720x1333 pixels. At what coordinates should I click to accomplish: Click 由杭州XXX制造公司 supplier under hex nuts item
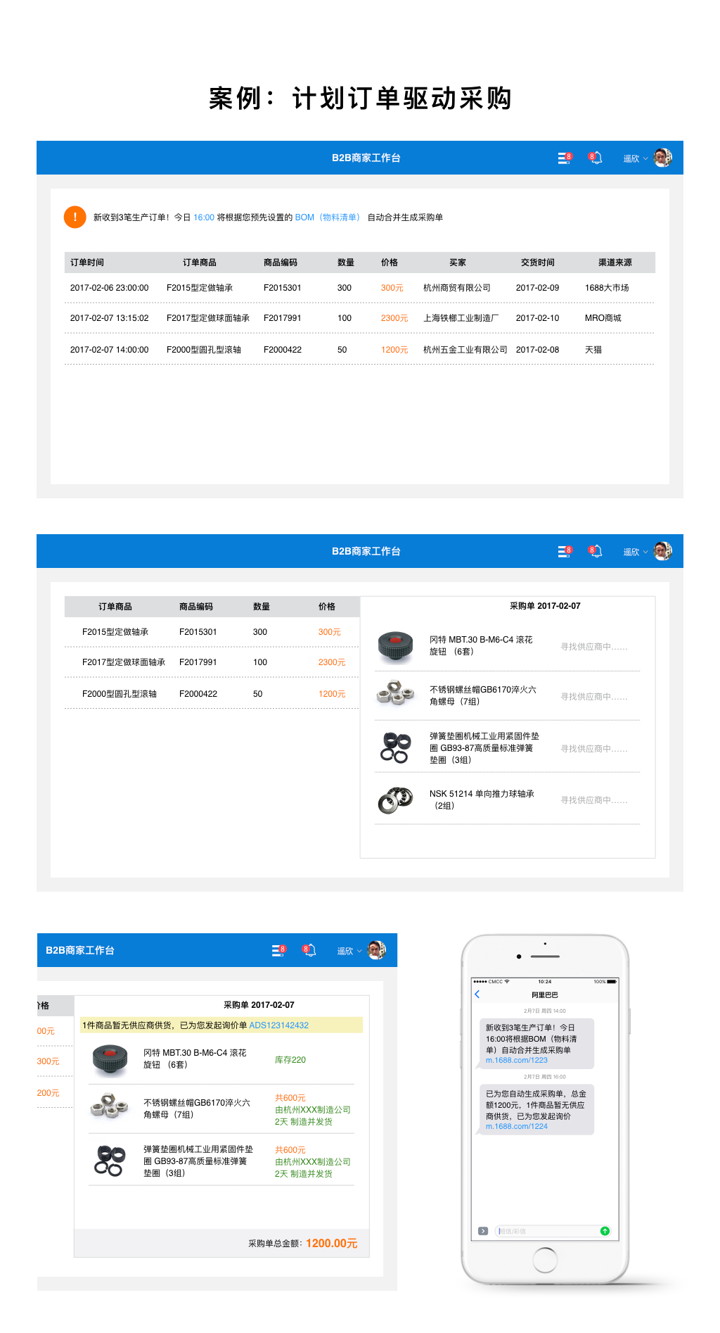point(313,1110)
